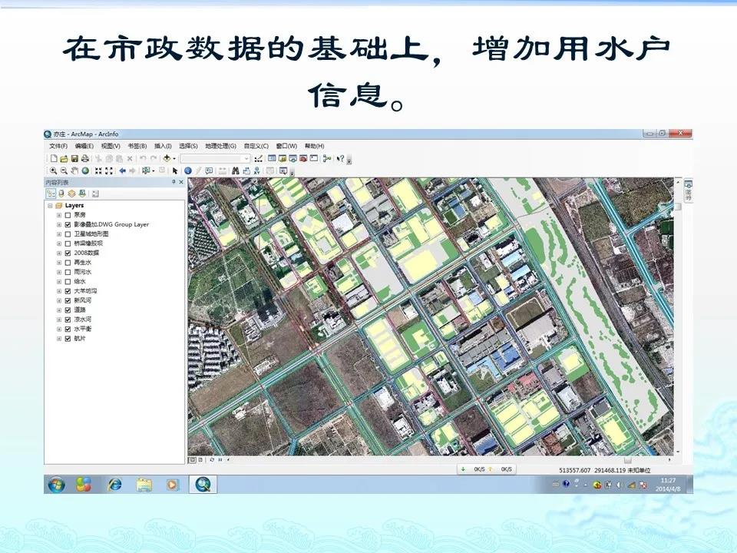Uncheck the 2008数据 layer

click(x=68, y=253)
